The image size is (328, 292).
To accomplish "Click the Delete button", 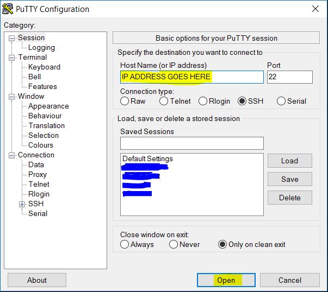I will tap(290, 198).
